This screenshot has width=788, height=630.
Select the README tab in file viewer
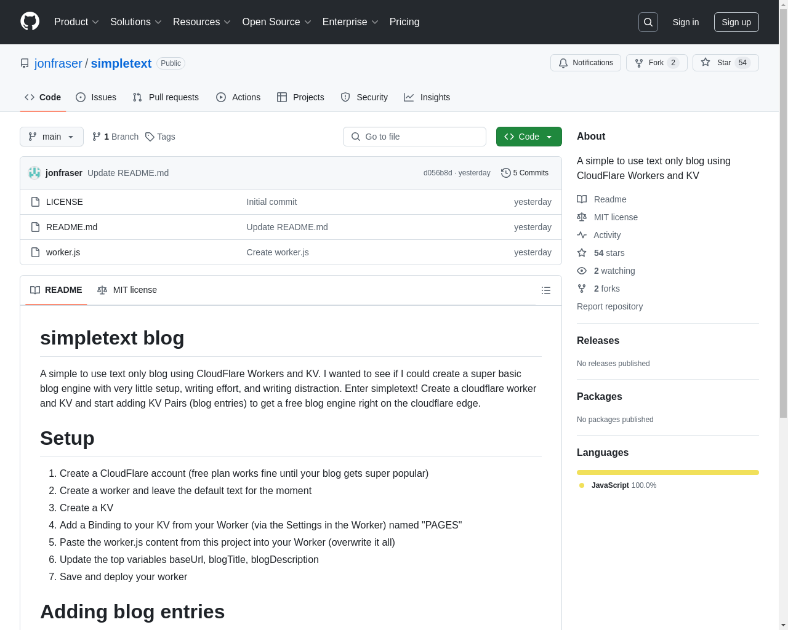point(56,290)
